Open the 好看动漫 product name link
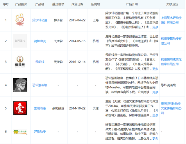Viewport: 186px width, 144px height. click(40, 132)
